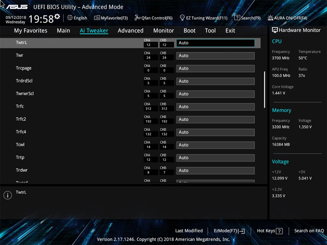Viewport: 327px width, 245px height.
Task: Open the Exit tab
Action: point(230,31)
